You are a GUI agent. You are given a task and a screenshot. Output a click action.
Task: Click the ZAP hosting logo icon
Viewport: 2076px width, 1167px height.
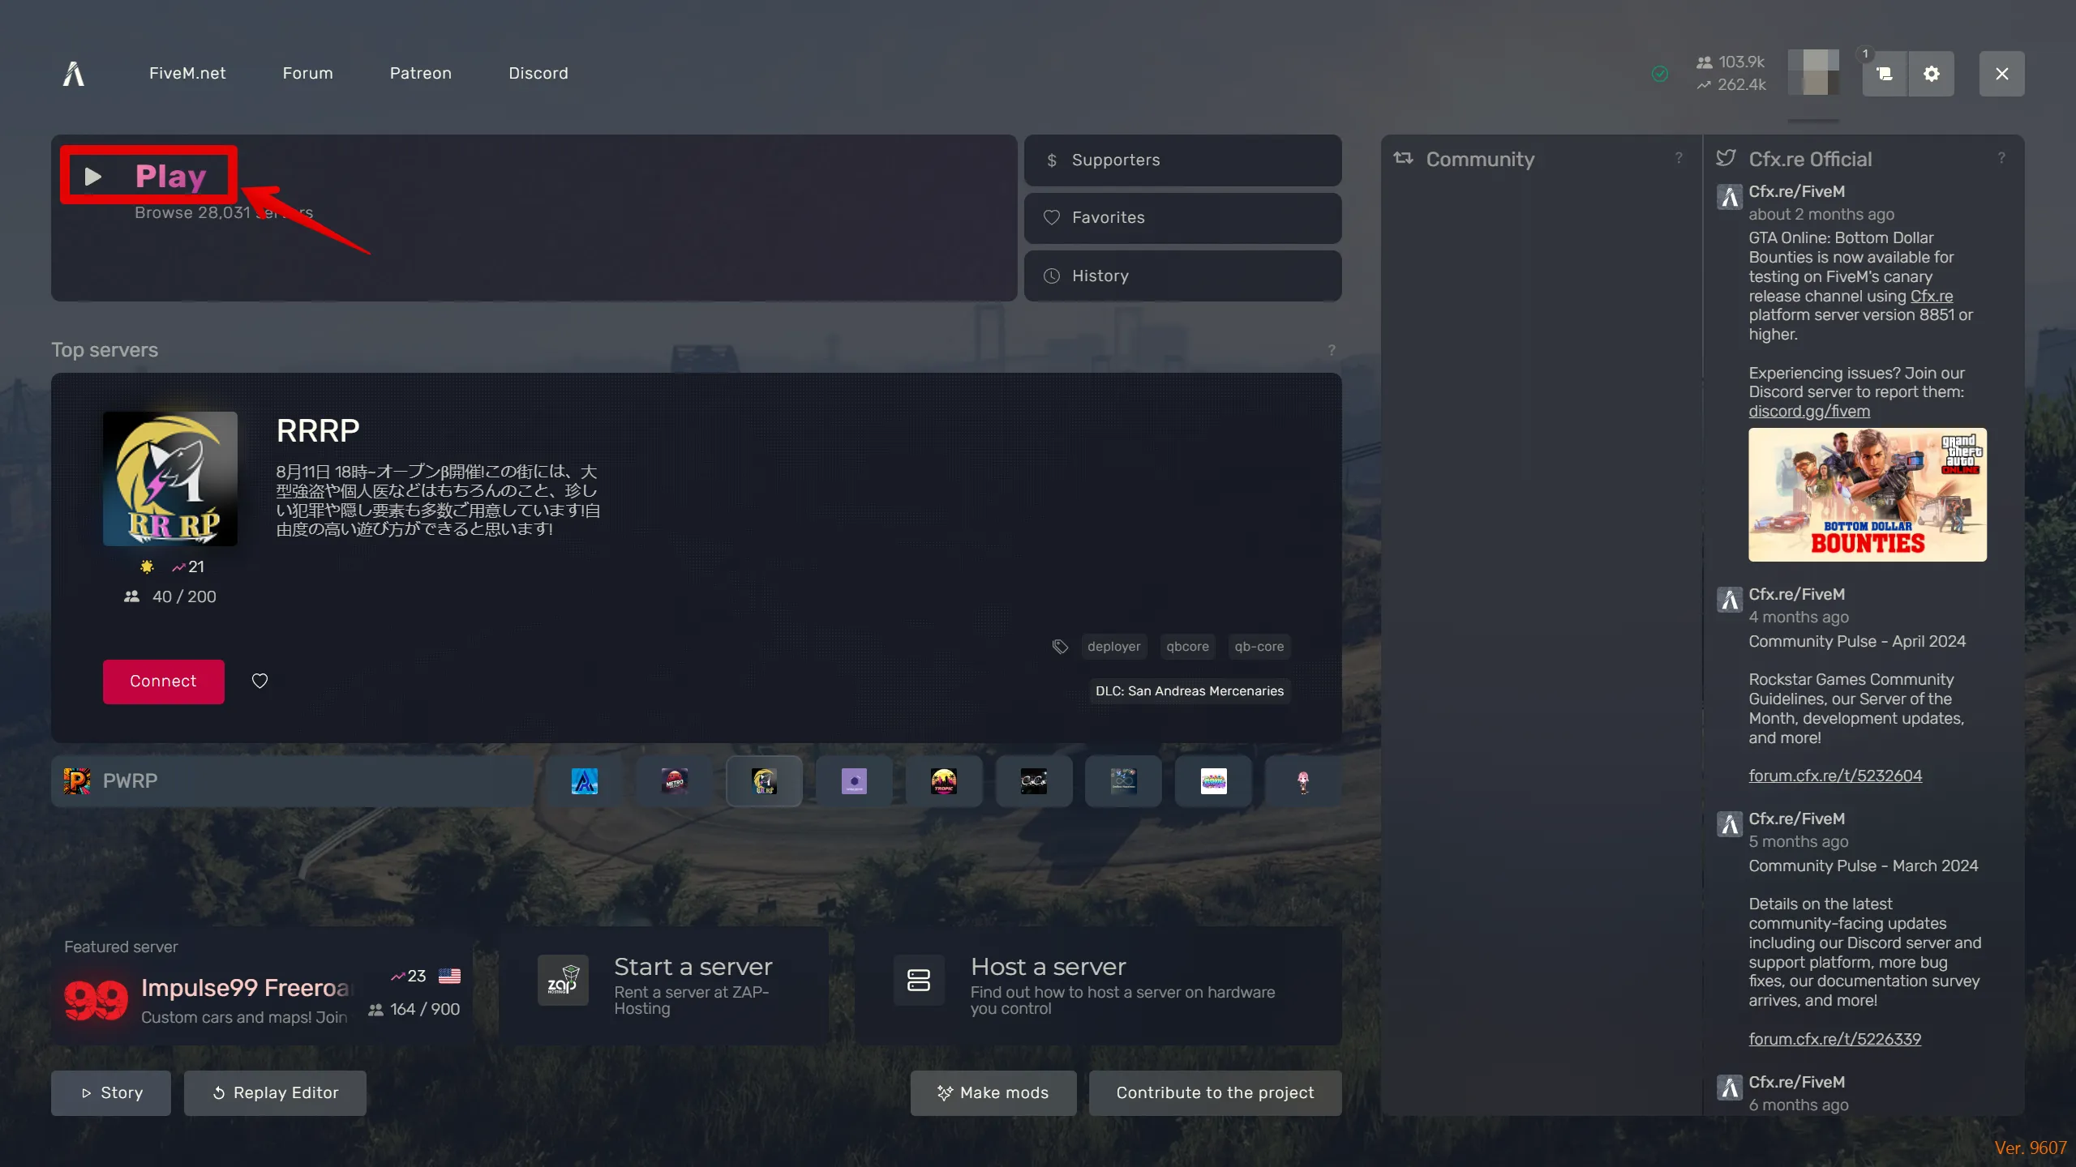(x=563, y=980)
